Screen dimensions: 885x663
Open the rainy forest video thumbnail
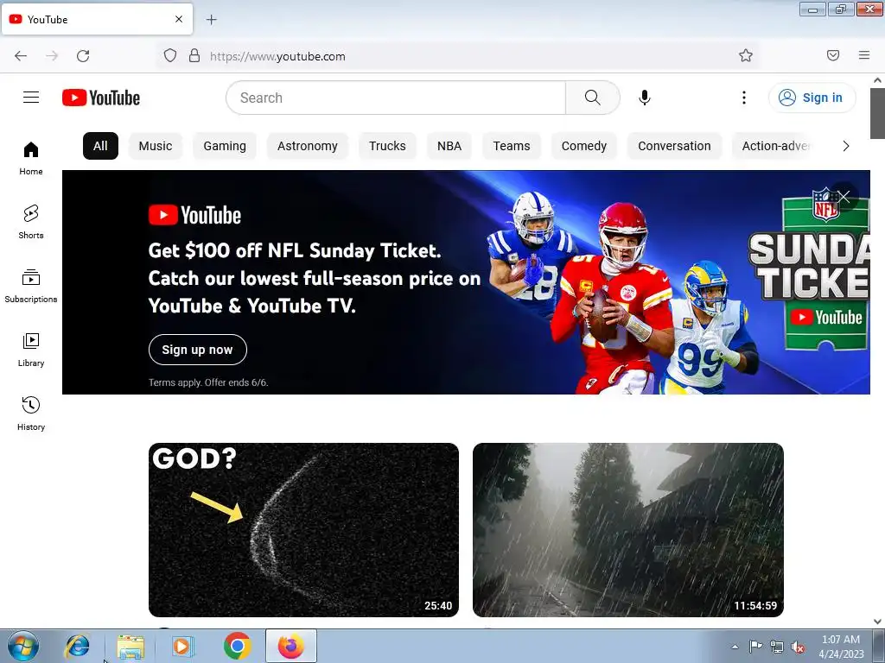point(628,530)
